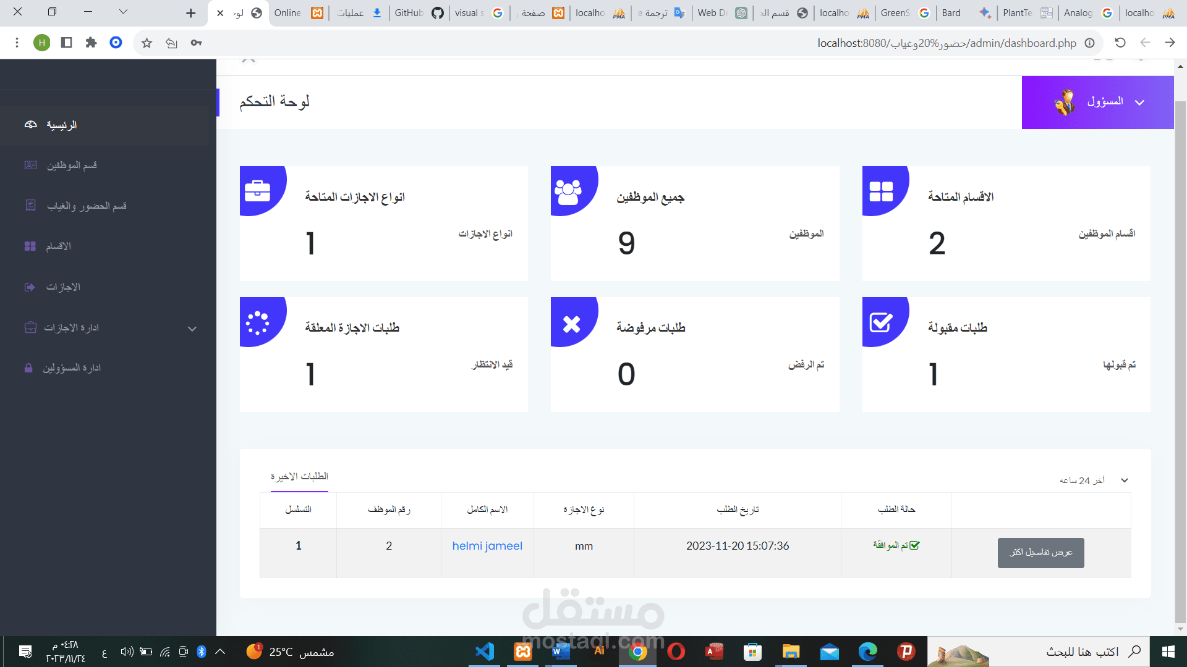Bookmark this page with the star icon
Image resolution: width=1187 pixels, height=667 pixels.
147,43
